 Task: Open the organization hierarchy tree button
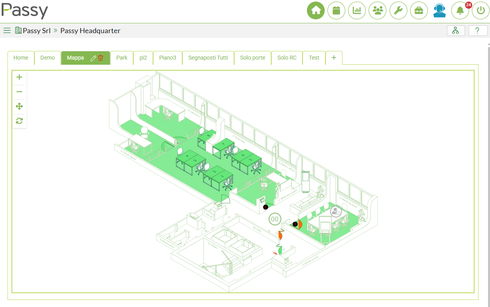456,30
